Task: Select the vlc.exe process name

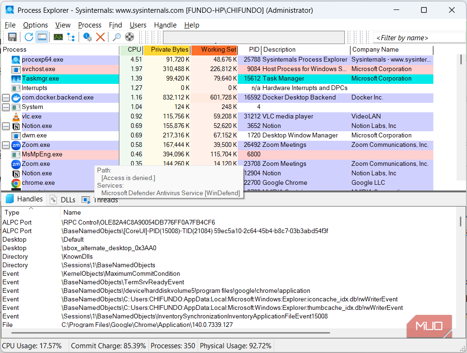Action: tap(32, 117)
